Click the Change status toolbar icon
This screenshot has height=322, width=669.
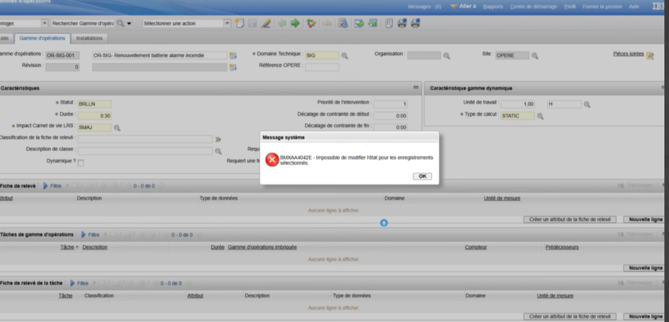tap(311, 24)
